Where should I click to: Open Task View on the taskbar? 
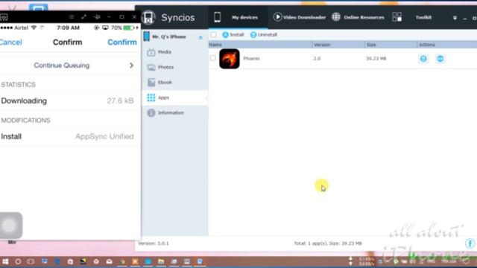tap(31, 261)
